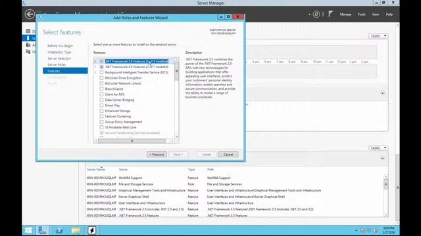
Task: Click the Cancel button in wizard
Action: point(228,155)
